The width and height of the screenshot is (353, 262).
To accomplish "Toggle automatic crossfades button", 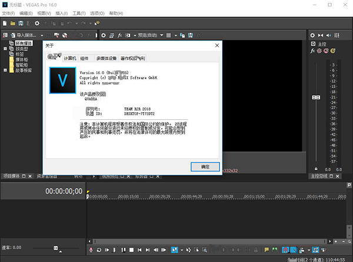I will tap(294, 250).
